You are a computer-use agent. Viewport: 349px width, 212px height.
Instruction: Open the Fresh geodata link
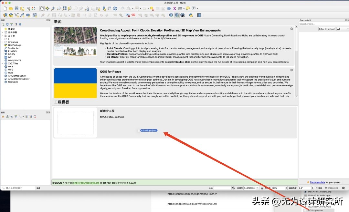(317, 182)
